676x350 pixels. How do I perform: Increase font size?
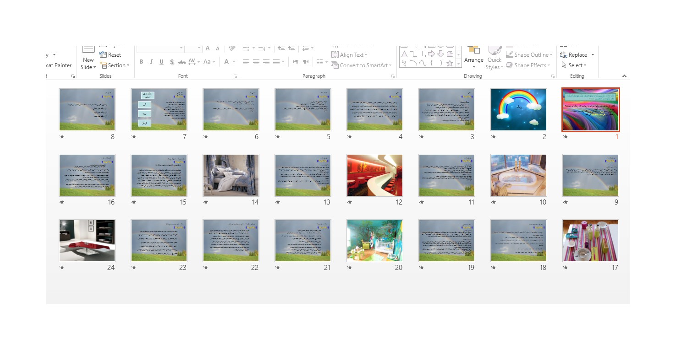pyautogui.click(x=208, y=48)
